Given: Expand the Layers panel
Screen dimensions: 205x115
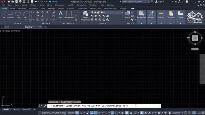Looking at the screenshot, I should coord(102,23).
